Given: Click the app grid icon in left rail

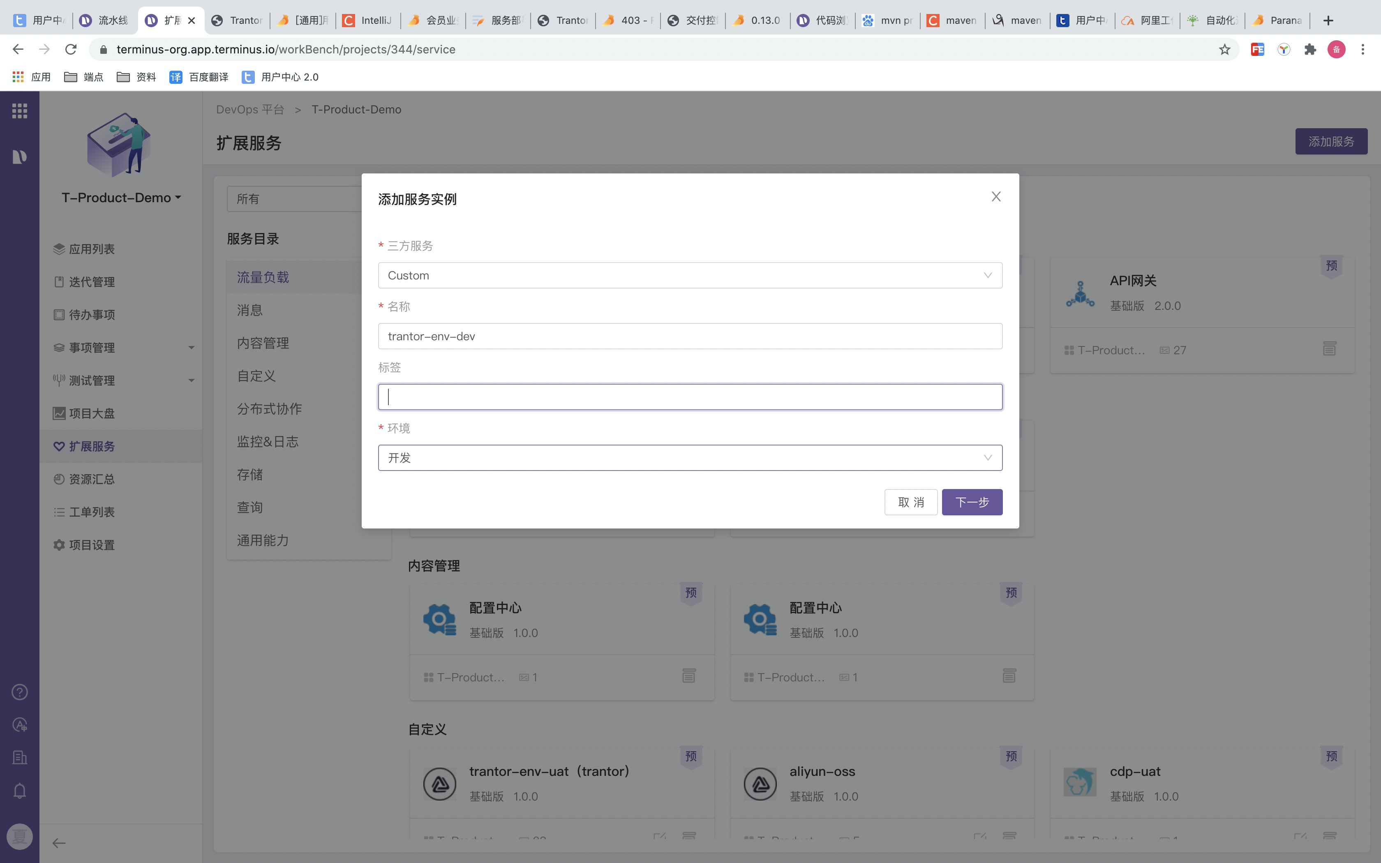Looking at the screenshot, I should pos(19,111).
